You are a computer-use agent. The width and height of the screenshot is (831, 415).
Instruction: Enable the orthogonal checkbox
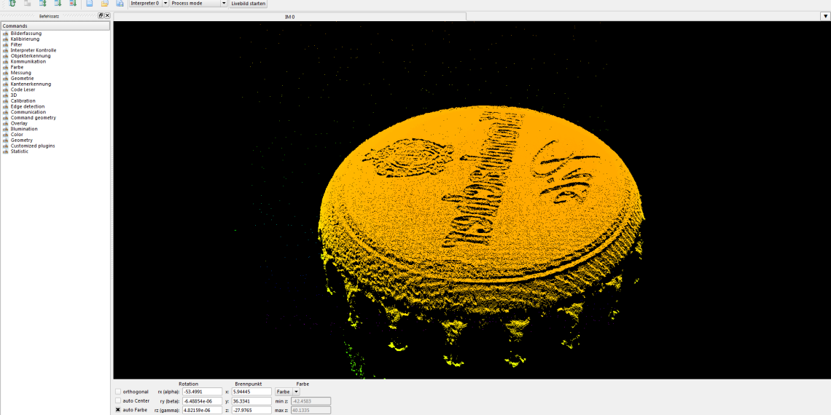tap(118, 392)
